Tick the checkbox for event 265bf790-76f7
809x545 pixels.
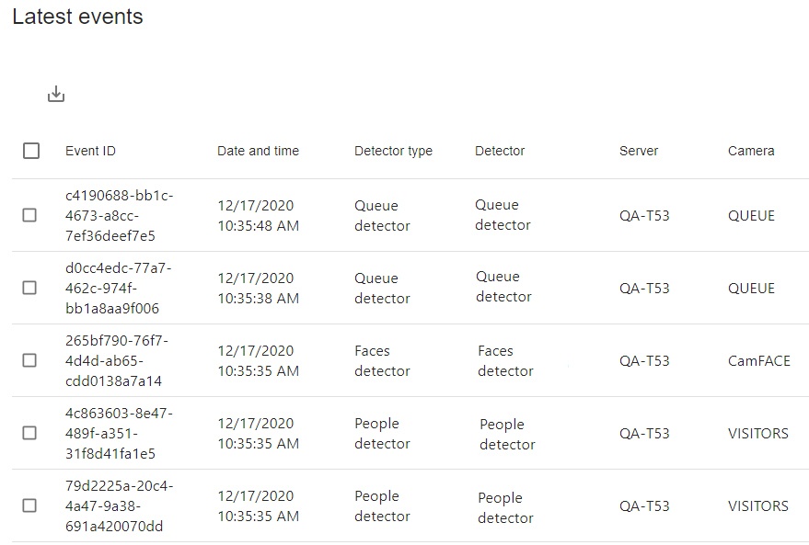[x=29, y=360]
